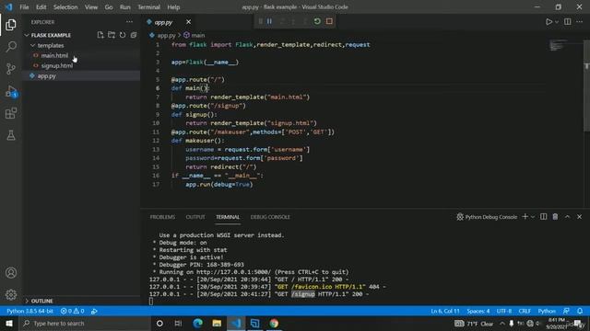Select the TERMINAL tab
The width and height of the screenshot is (590, 331).
click(x=228, y=217)
